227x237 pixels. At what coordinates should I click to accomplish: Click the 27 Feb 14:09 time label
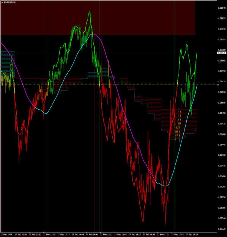click(78, 235)
